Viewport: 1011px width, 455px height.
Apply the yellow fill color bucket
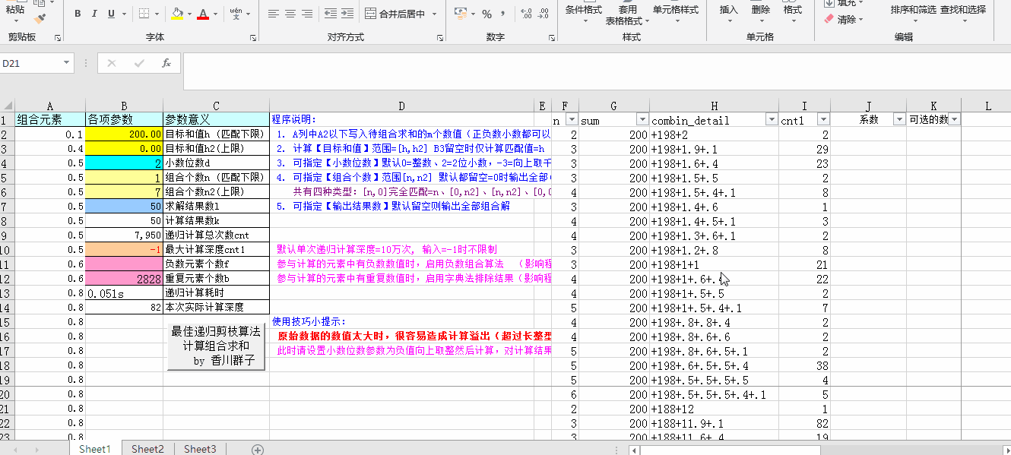pos(177,14)
